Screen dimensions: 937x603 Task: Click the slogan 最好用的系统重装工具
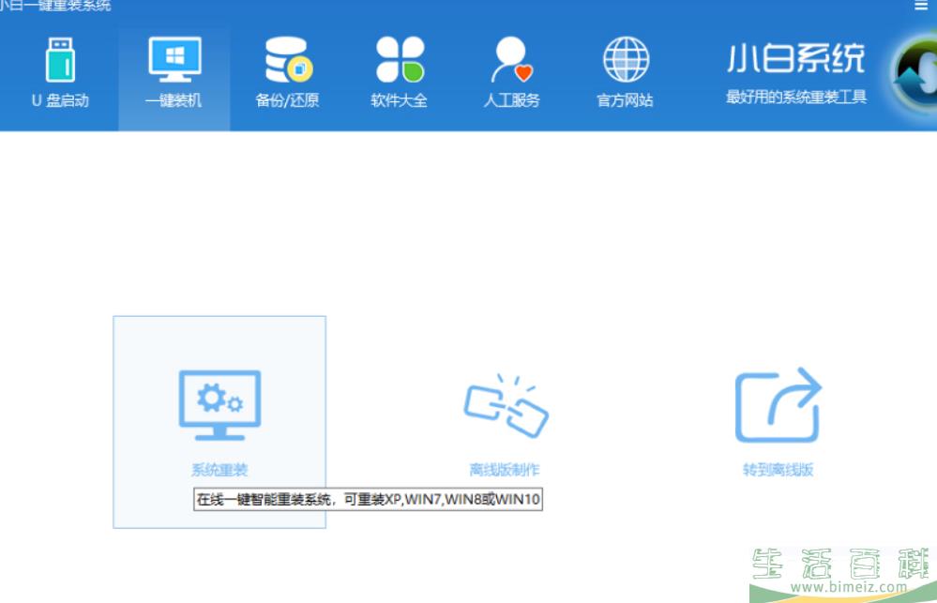pyautogui.click(x=796, y=97)
